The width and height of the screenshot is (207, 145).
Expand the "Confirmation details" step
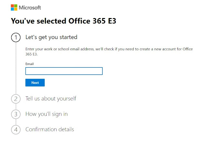(x=50, y=129)
